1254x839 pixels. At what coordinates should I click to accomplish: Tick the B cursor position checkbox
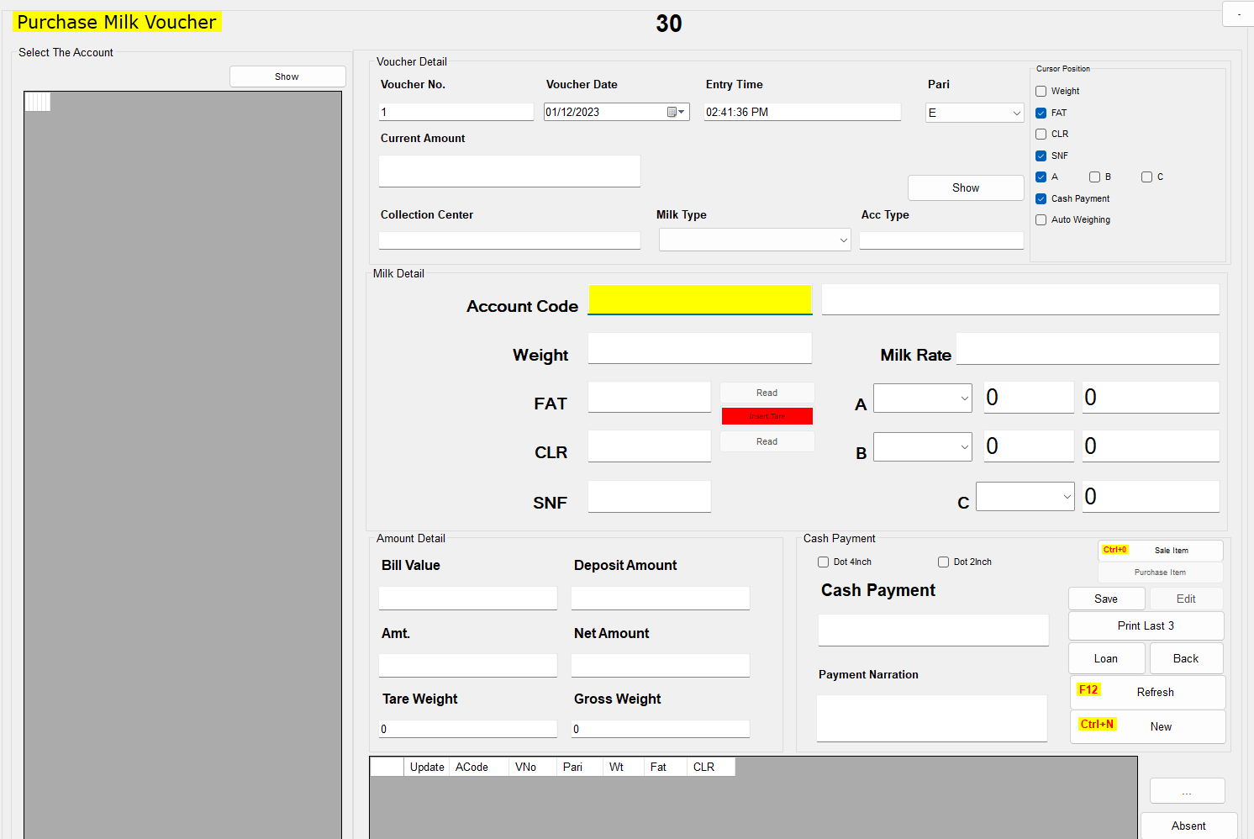tap(1094, 177)
